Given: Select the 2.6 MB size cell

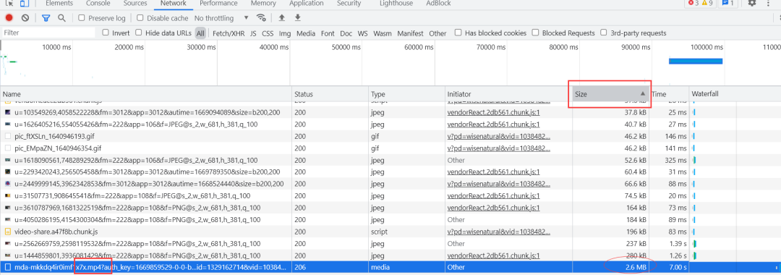Looking at the screenshot, I should pos(611,268).
